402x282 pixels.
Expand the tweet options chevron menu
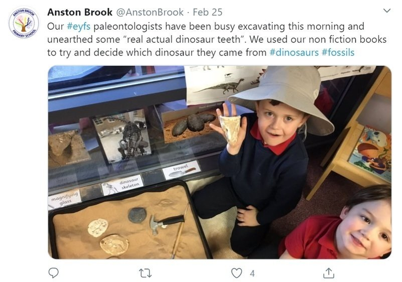coord(386,11)
